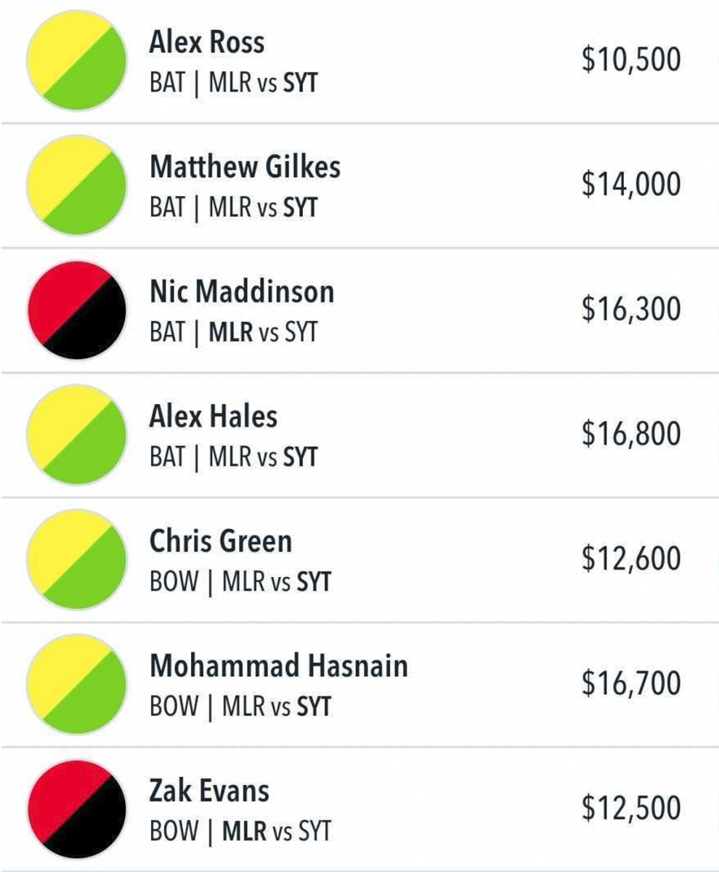Tap the Mohammad Hasnain player name
This screenshot has width=719, height=872.
click(279, 666)
